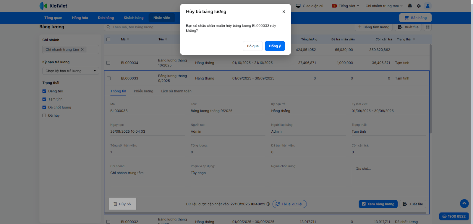Viewport: 473px width, 224px height.
Task: Jump back to top with the arrow button
Action: coord(464,203)
